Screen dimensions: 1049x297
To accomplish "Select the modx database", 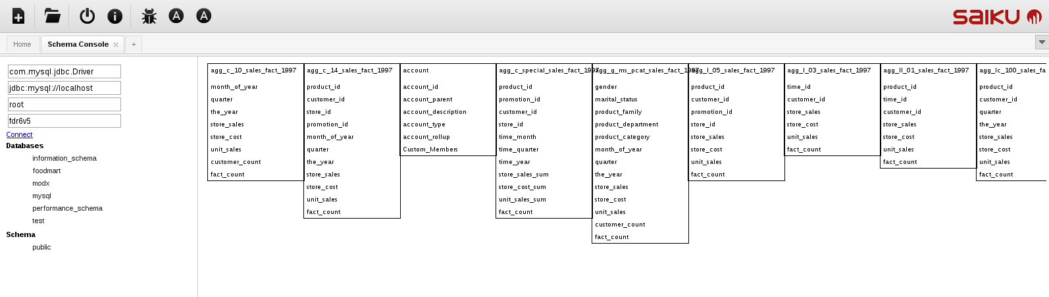I will click(41, 183).
